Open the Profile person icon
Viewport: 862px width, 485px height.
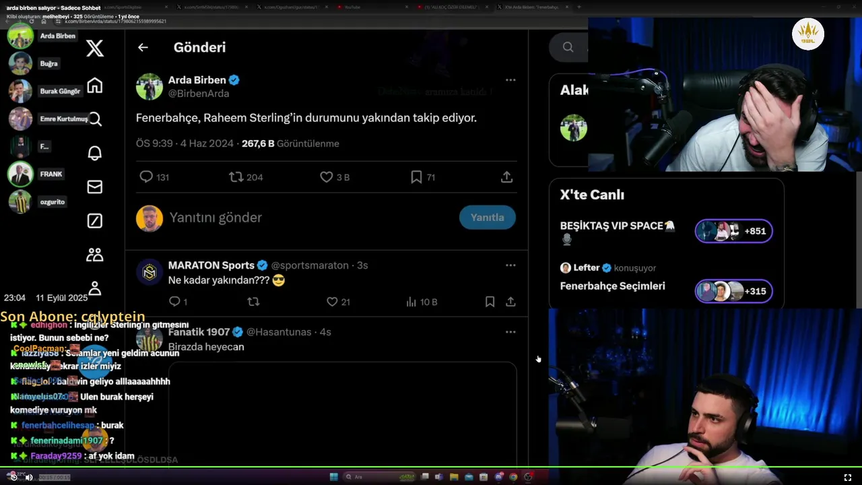95,288
